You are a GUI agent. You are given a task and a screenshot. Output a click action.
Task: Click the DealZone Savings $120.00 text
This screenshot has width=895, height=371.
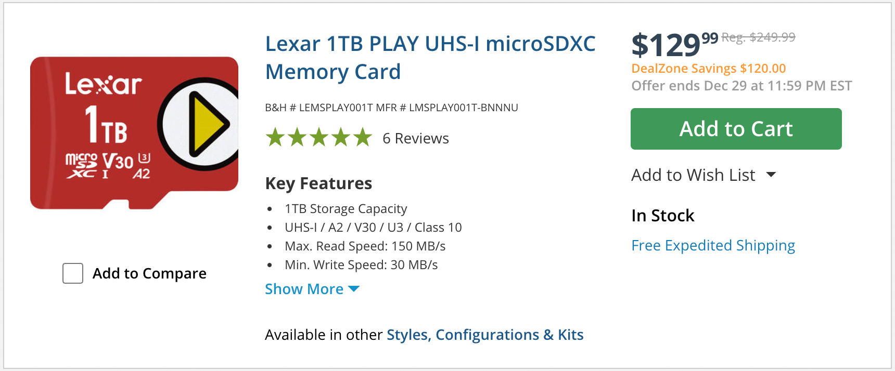pyautogui.click(x=709, y=68)
